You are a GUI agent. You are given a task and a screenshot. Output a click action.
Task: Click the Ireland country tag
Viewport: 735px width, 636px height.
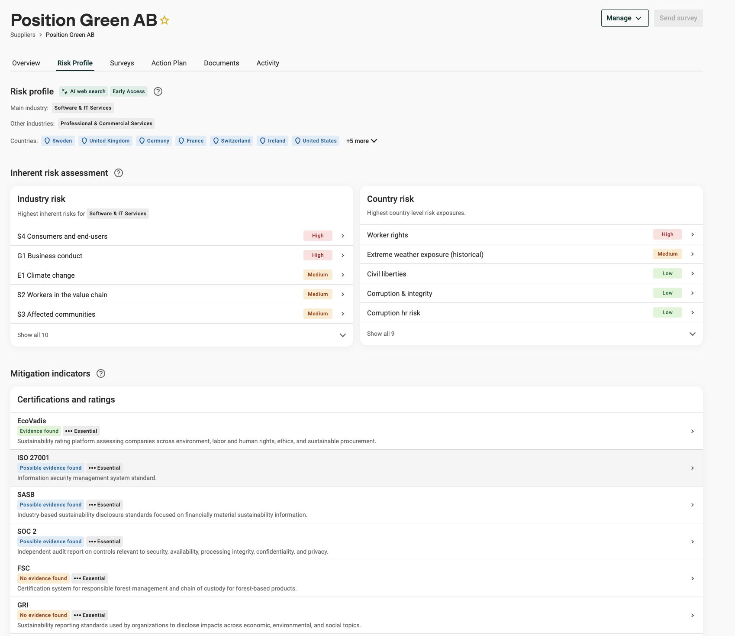(x=272, y=141)
